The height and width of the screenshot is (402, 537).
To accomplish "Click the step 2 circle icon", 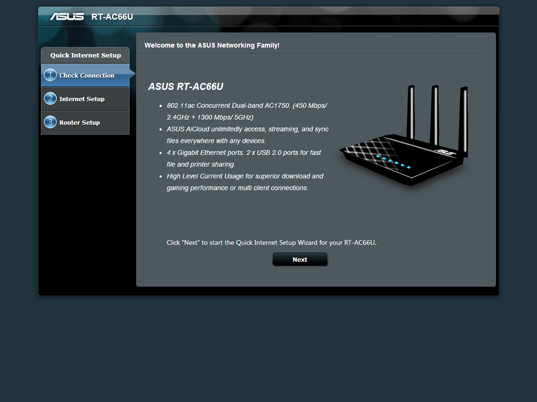I will pyautogui.click(x=50, y=98).
